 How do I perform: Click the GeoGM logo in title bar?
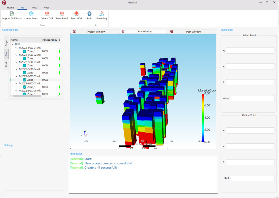click(4, 3)
